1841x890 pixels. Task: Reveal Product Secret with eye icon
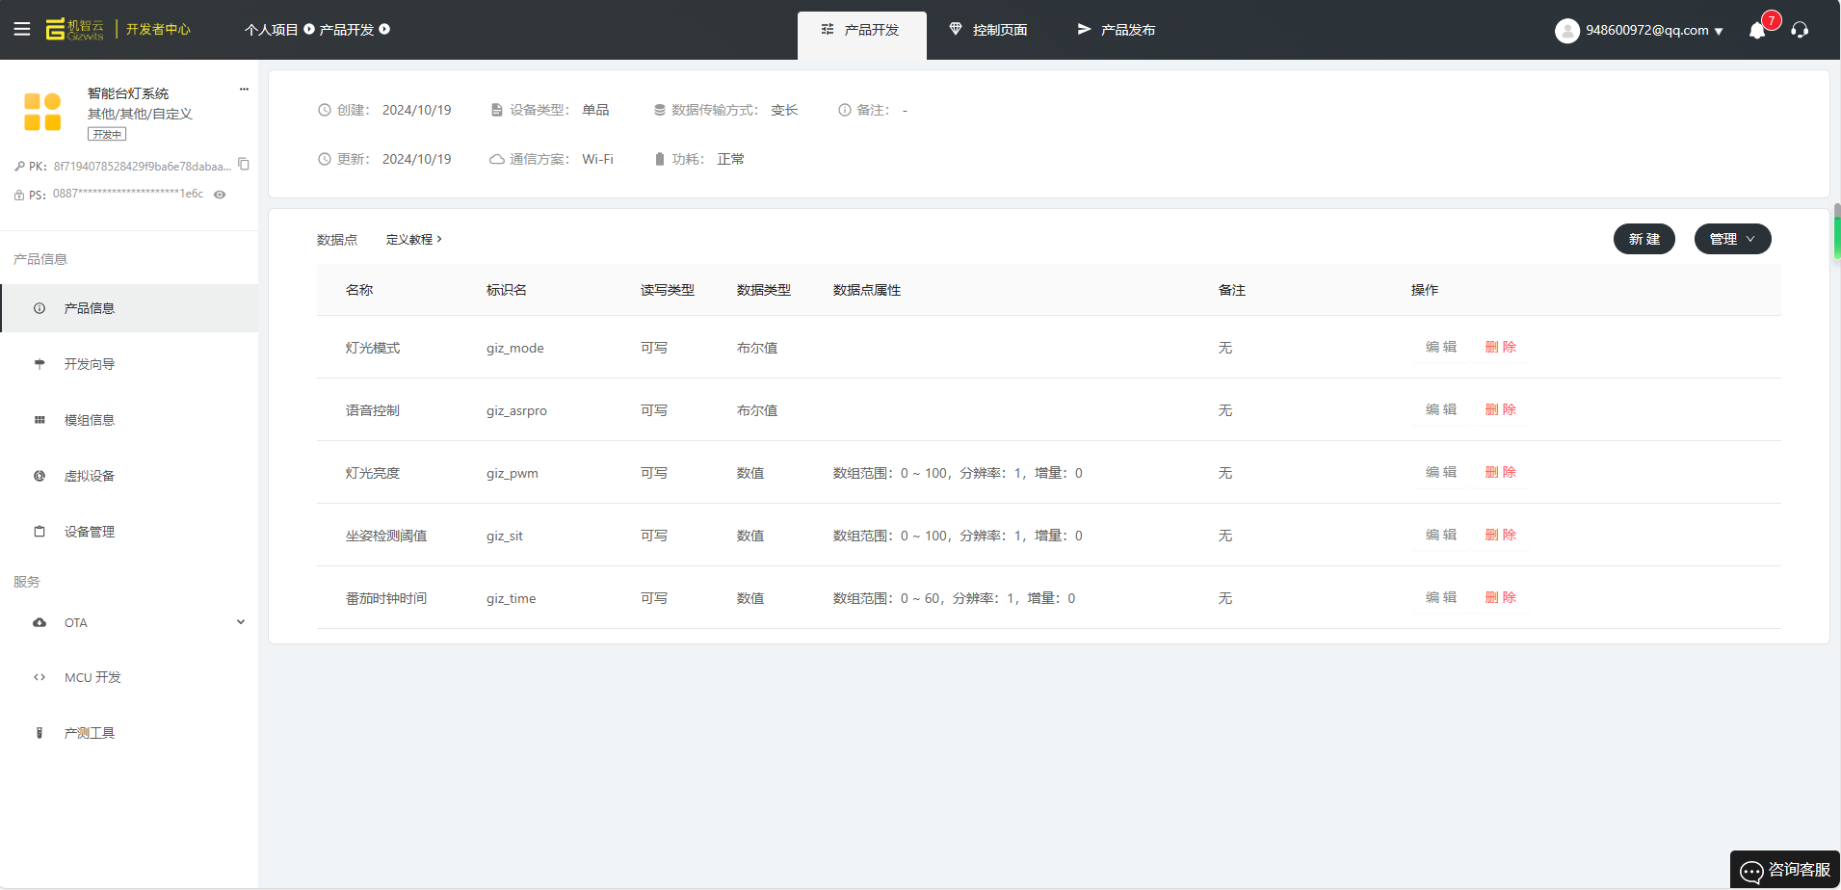tap(220, 195)
